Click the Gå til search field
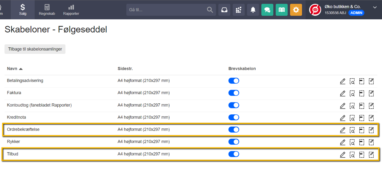 pyautogui.click(x=167, y=10)
